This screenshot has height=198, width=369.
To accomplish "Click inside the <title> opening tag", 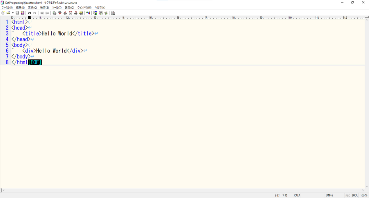I will tap(32, 33).
